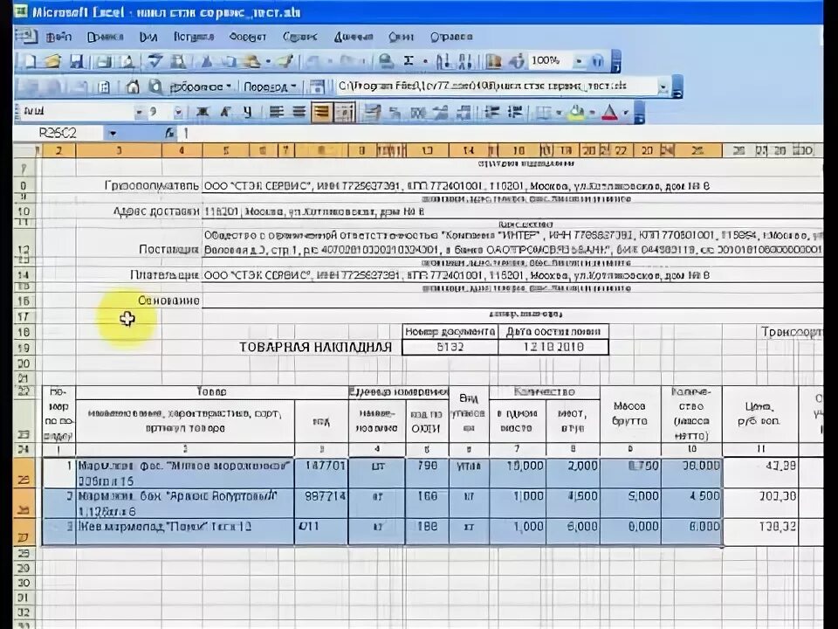This screenshot has width=838, height=629.
Task: Click the Sort Ascending icon
Action: (443, 61)
